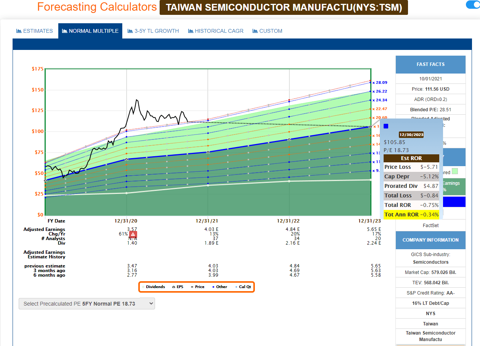Click the 1.89 E dividend estimate
The height and width of the screenshot is (346, 480).
211,243
